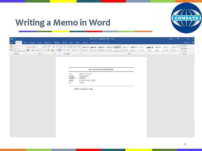Screen dimensions: 202x151
Task: Toggle Bold formatting
Action: coord(28,50)
